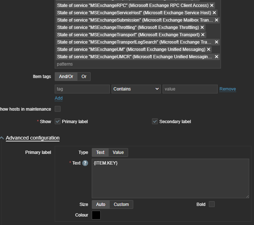Viewport: 254px width, 225px height.
Task: Remove the MSExchangeServiceHost pattern tag
Action: (x=214, y=12)
